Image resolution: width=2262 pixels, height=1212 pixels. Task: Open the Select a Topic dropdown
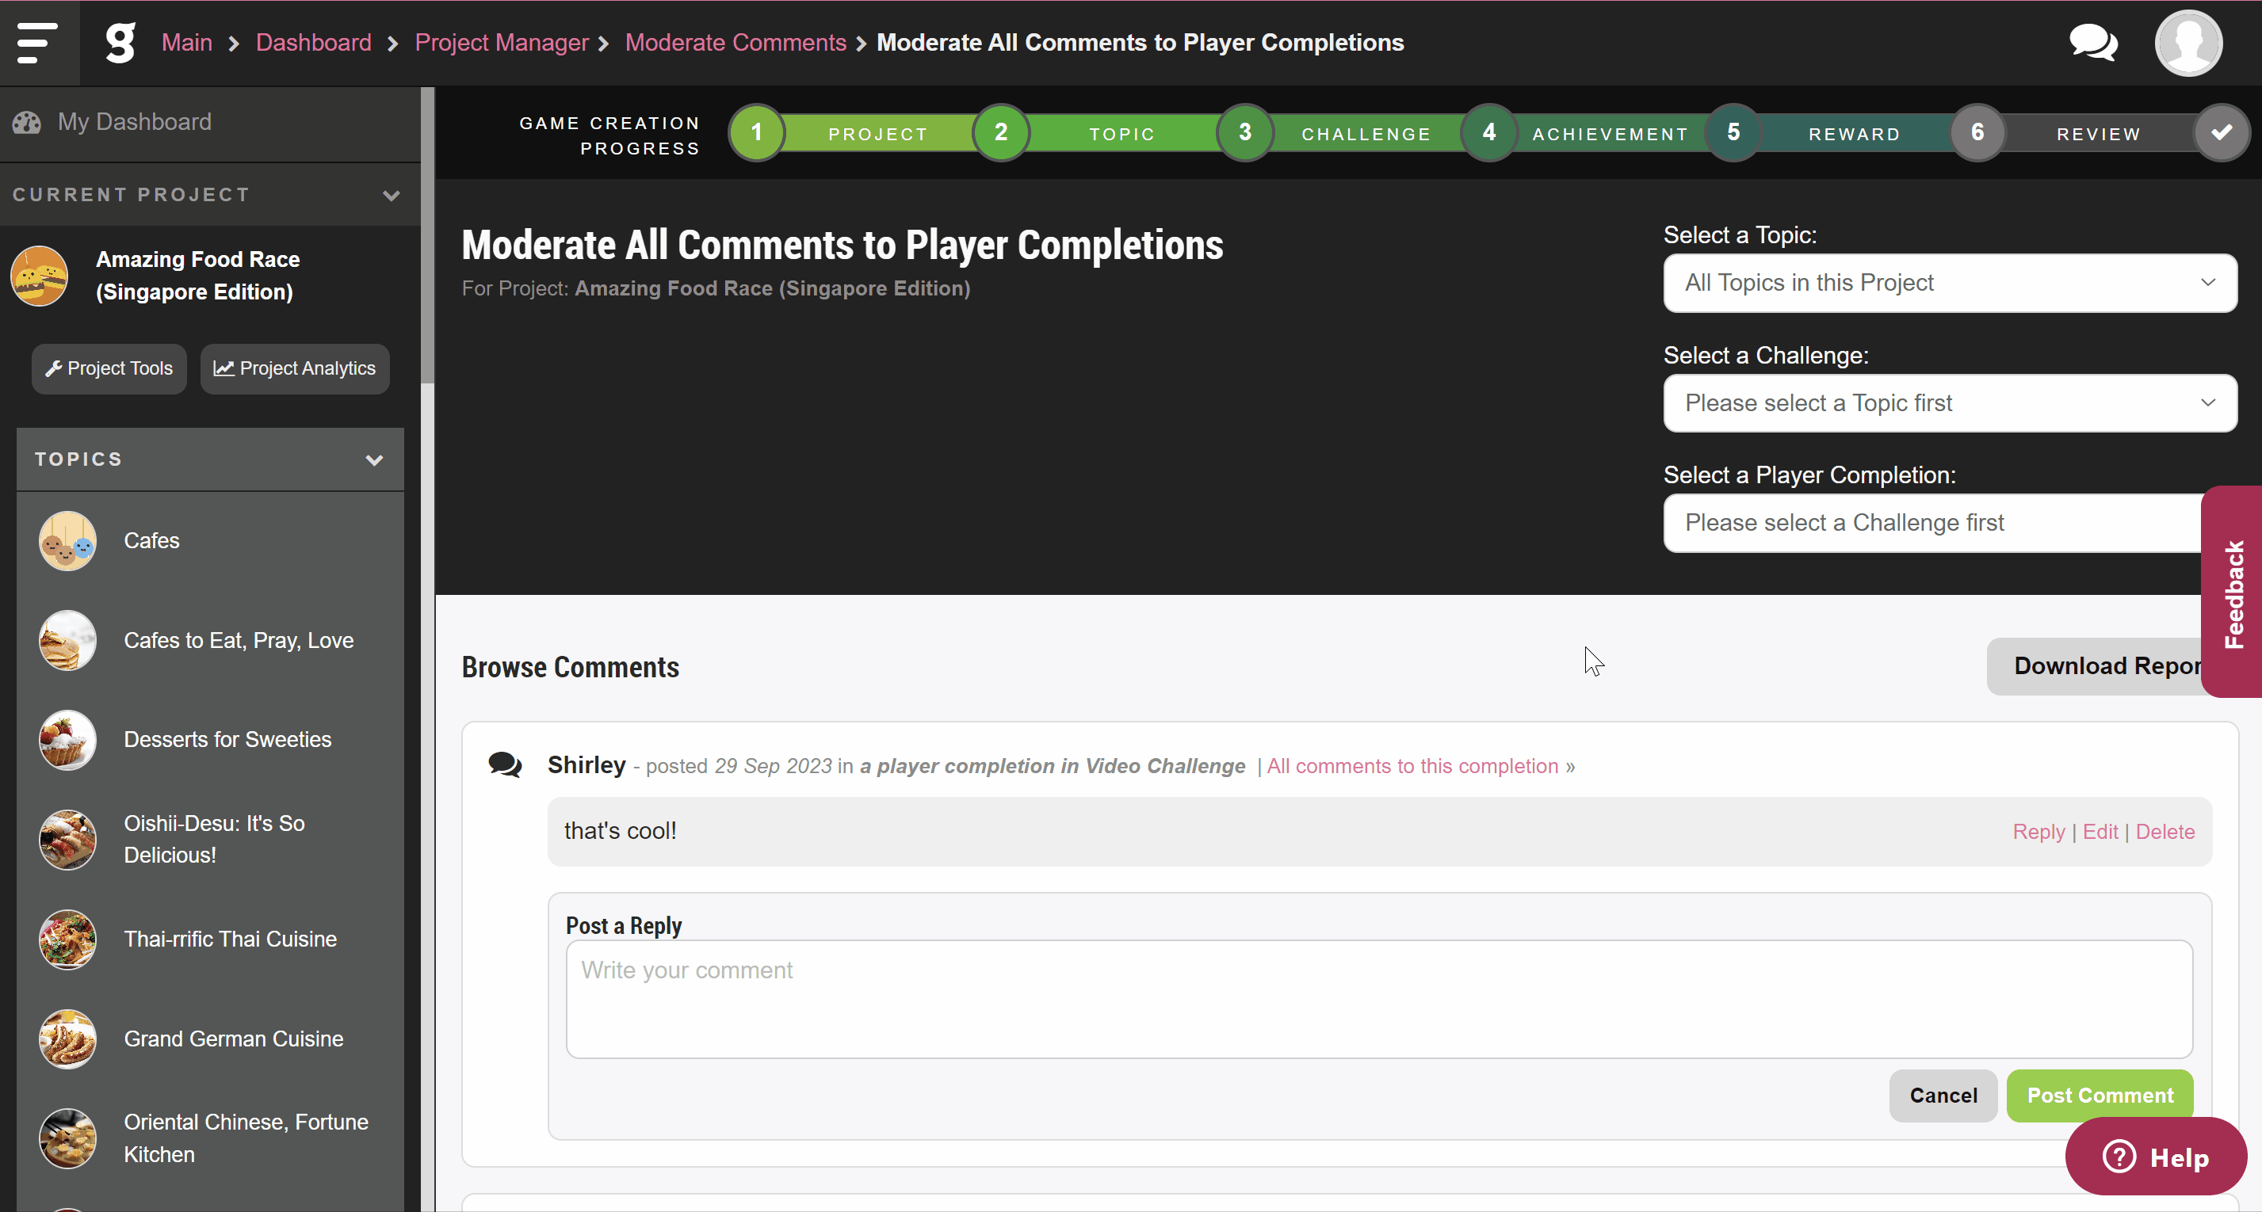point(1950,283)
